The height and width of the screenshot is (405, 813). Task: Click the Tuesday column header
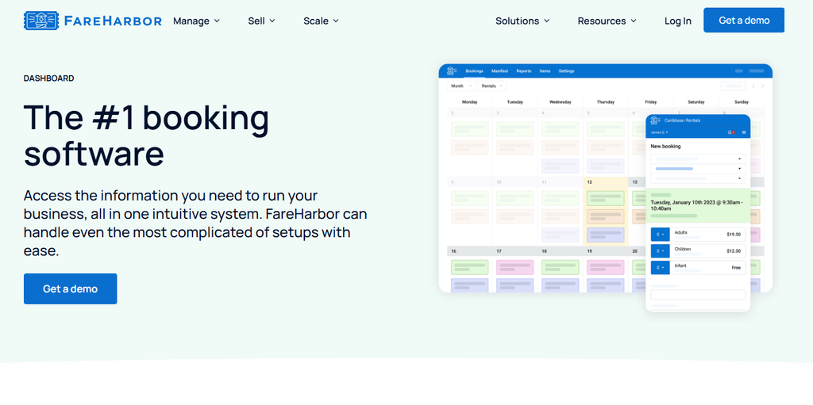pos(514,102)
